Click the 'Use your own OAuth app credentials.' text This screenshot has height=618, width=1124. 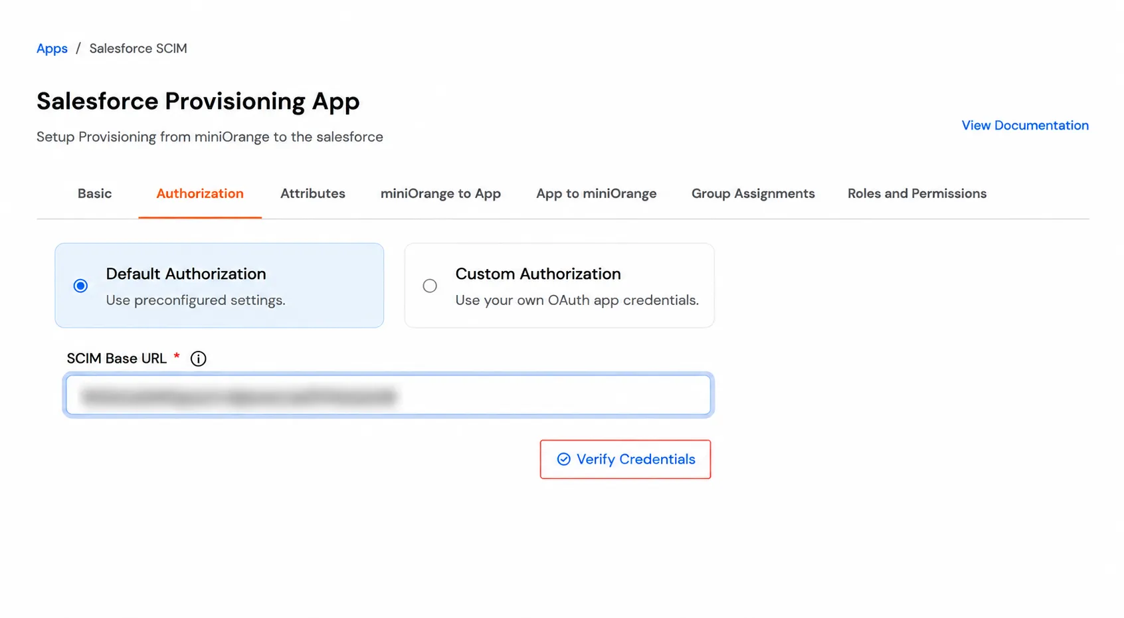pyautogui.click(x=577, y=300)
